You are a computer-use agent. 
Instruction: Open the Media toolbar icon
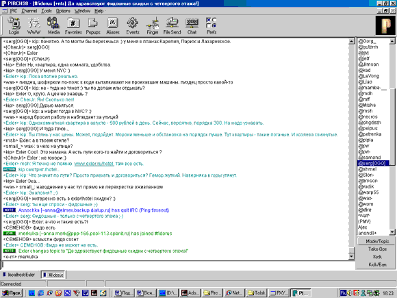[x=53, y=25]
